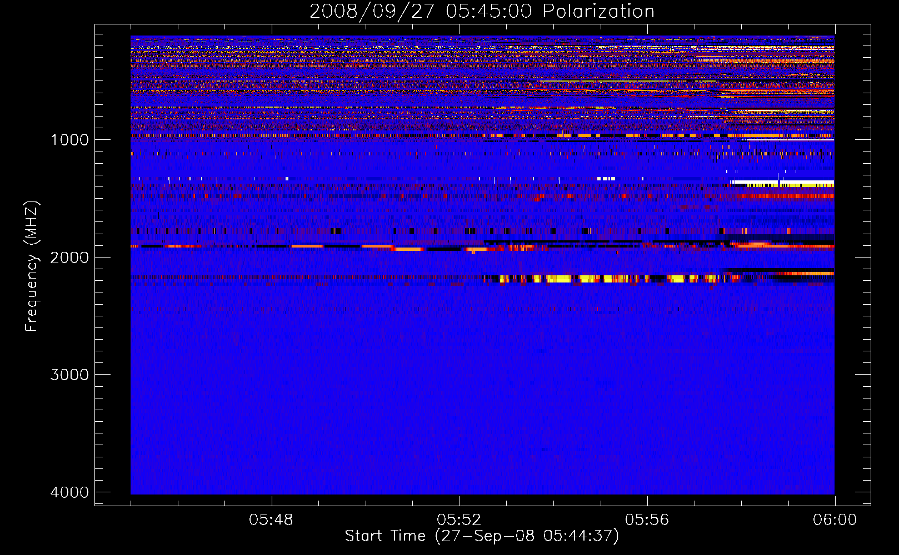This screenshot has height=555, width=899.
Task: Click the "2000" frequency tick label
Action: [69, 258]
